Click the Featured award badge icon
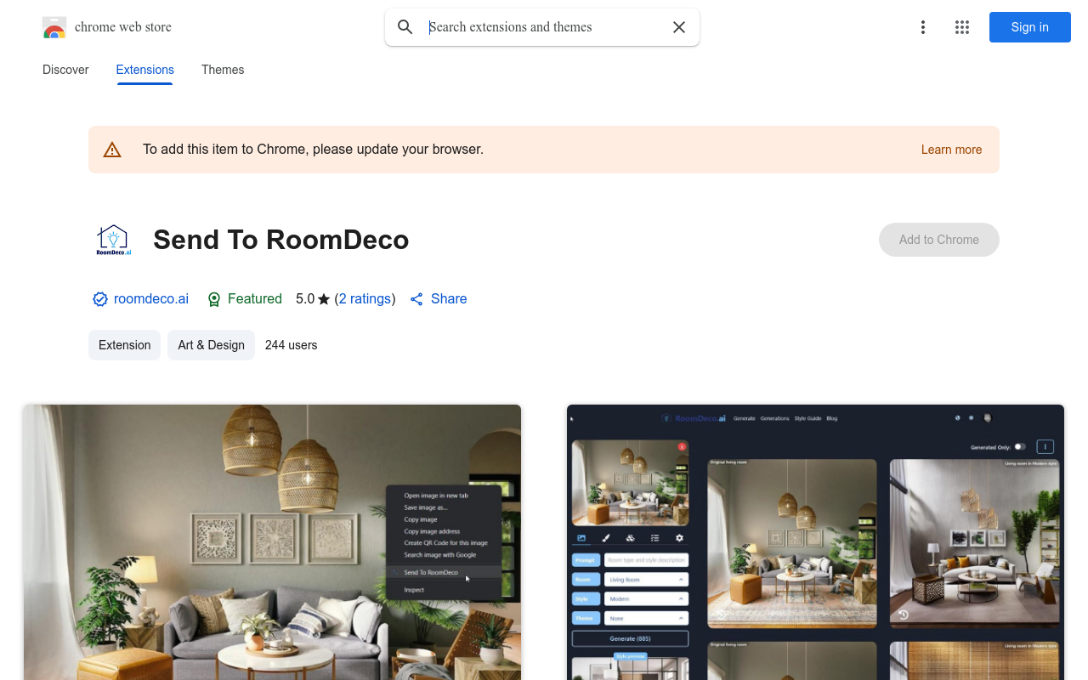1088x680 pixels. (x=214, y=299)
